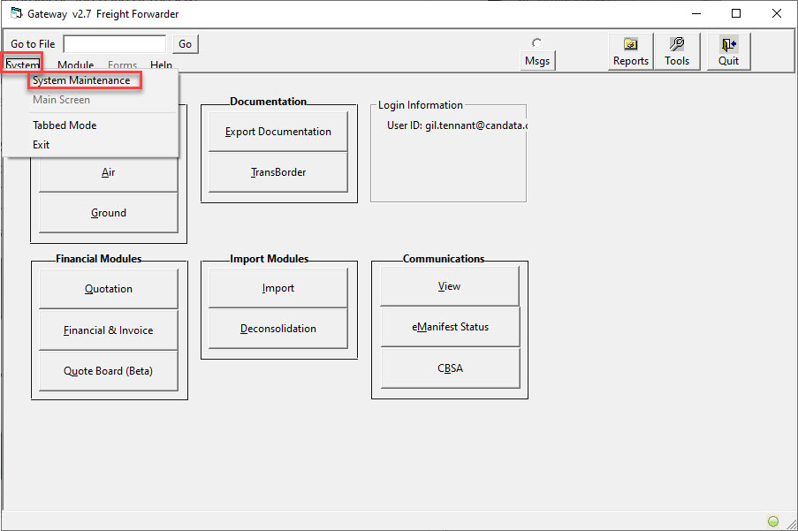798x531 pixels.
Task: Open the Module menu
Action: 75,65
